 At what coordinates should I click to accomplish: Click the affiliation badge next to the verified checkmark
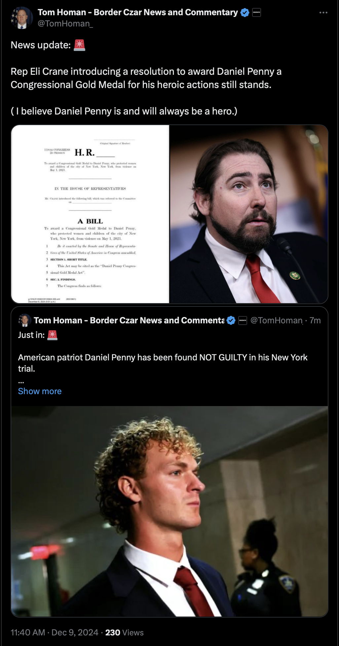pyautogui.click(x=256, y=13)
